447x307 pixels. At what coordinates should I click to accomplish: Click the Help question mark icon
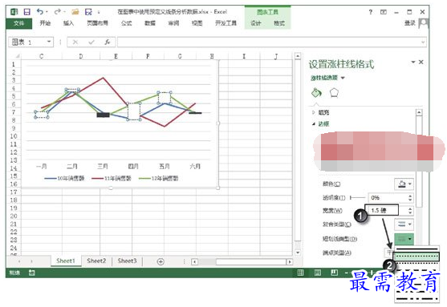(x=370, y=12)
